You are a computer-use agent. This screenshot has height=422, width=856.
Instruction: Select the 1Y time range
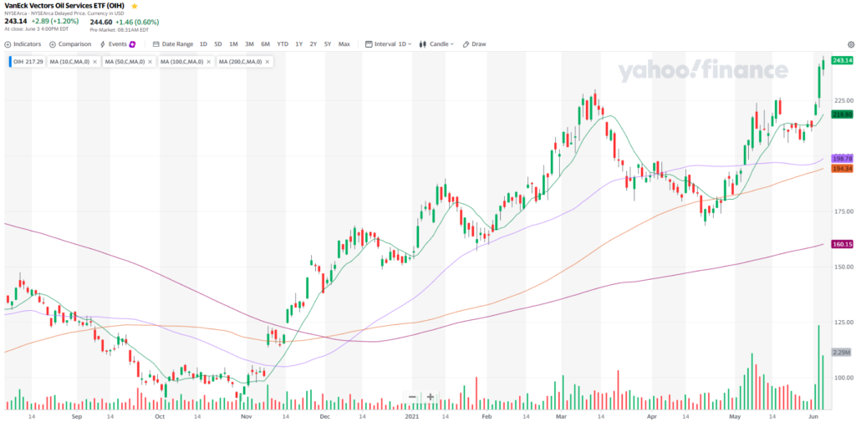(299, 44)
